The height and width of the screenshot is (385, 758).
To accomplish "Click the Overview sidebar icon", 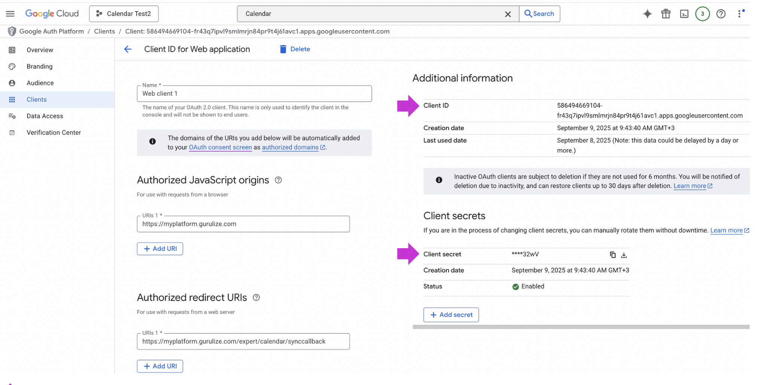I will click(x=12, y=50).
